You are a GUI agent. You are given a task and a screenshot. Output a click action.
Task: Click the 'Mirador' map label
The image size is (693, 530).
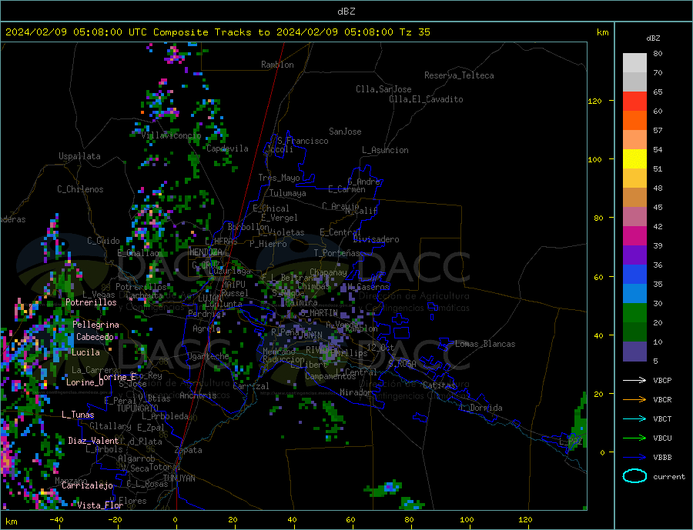coord(355,392)
